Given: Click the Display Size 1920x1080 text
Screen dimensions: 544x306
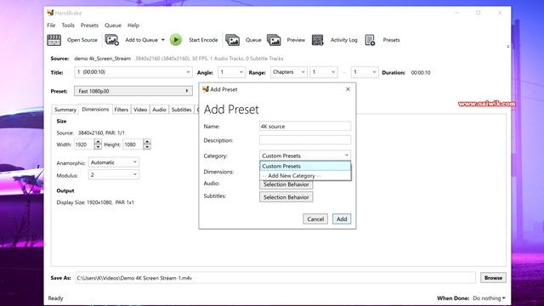Looking at the screenshot, I should pyautogui.click(x=95, y=202).
